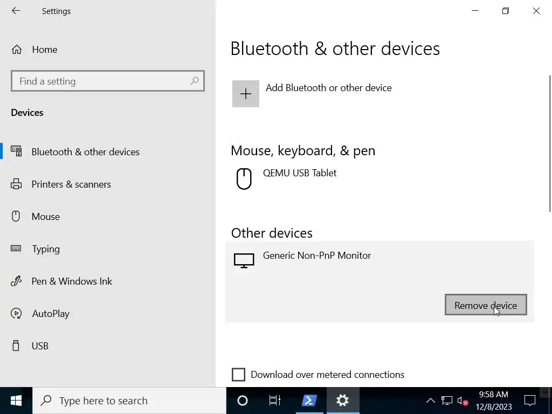Click the monitor icon for Generic Non-PnP Monitor
This screenshot has width=552, height=414.
tap(244, 261)
